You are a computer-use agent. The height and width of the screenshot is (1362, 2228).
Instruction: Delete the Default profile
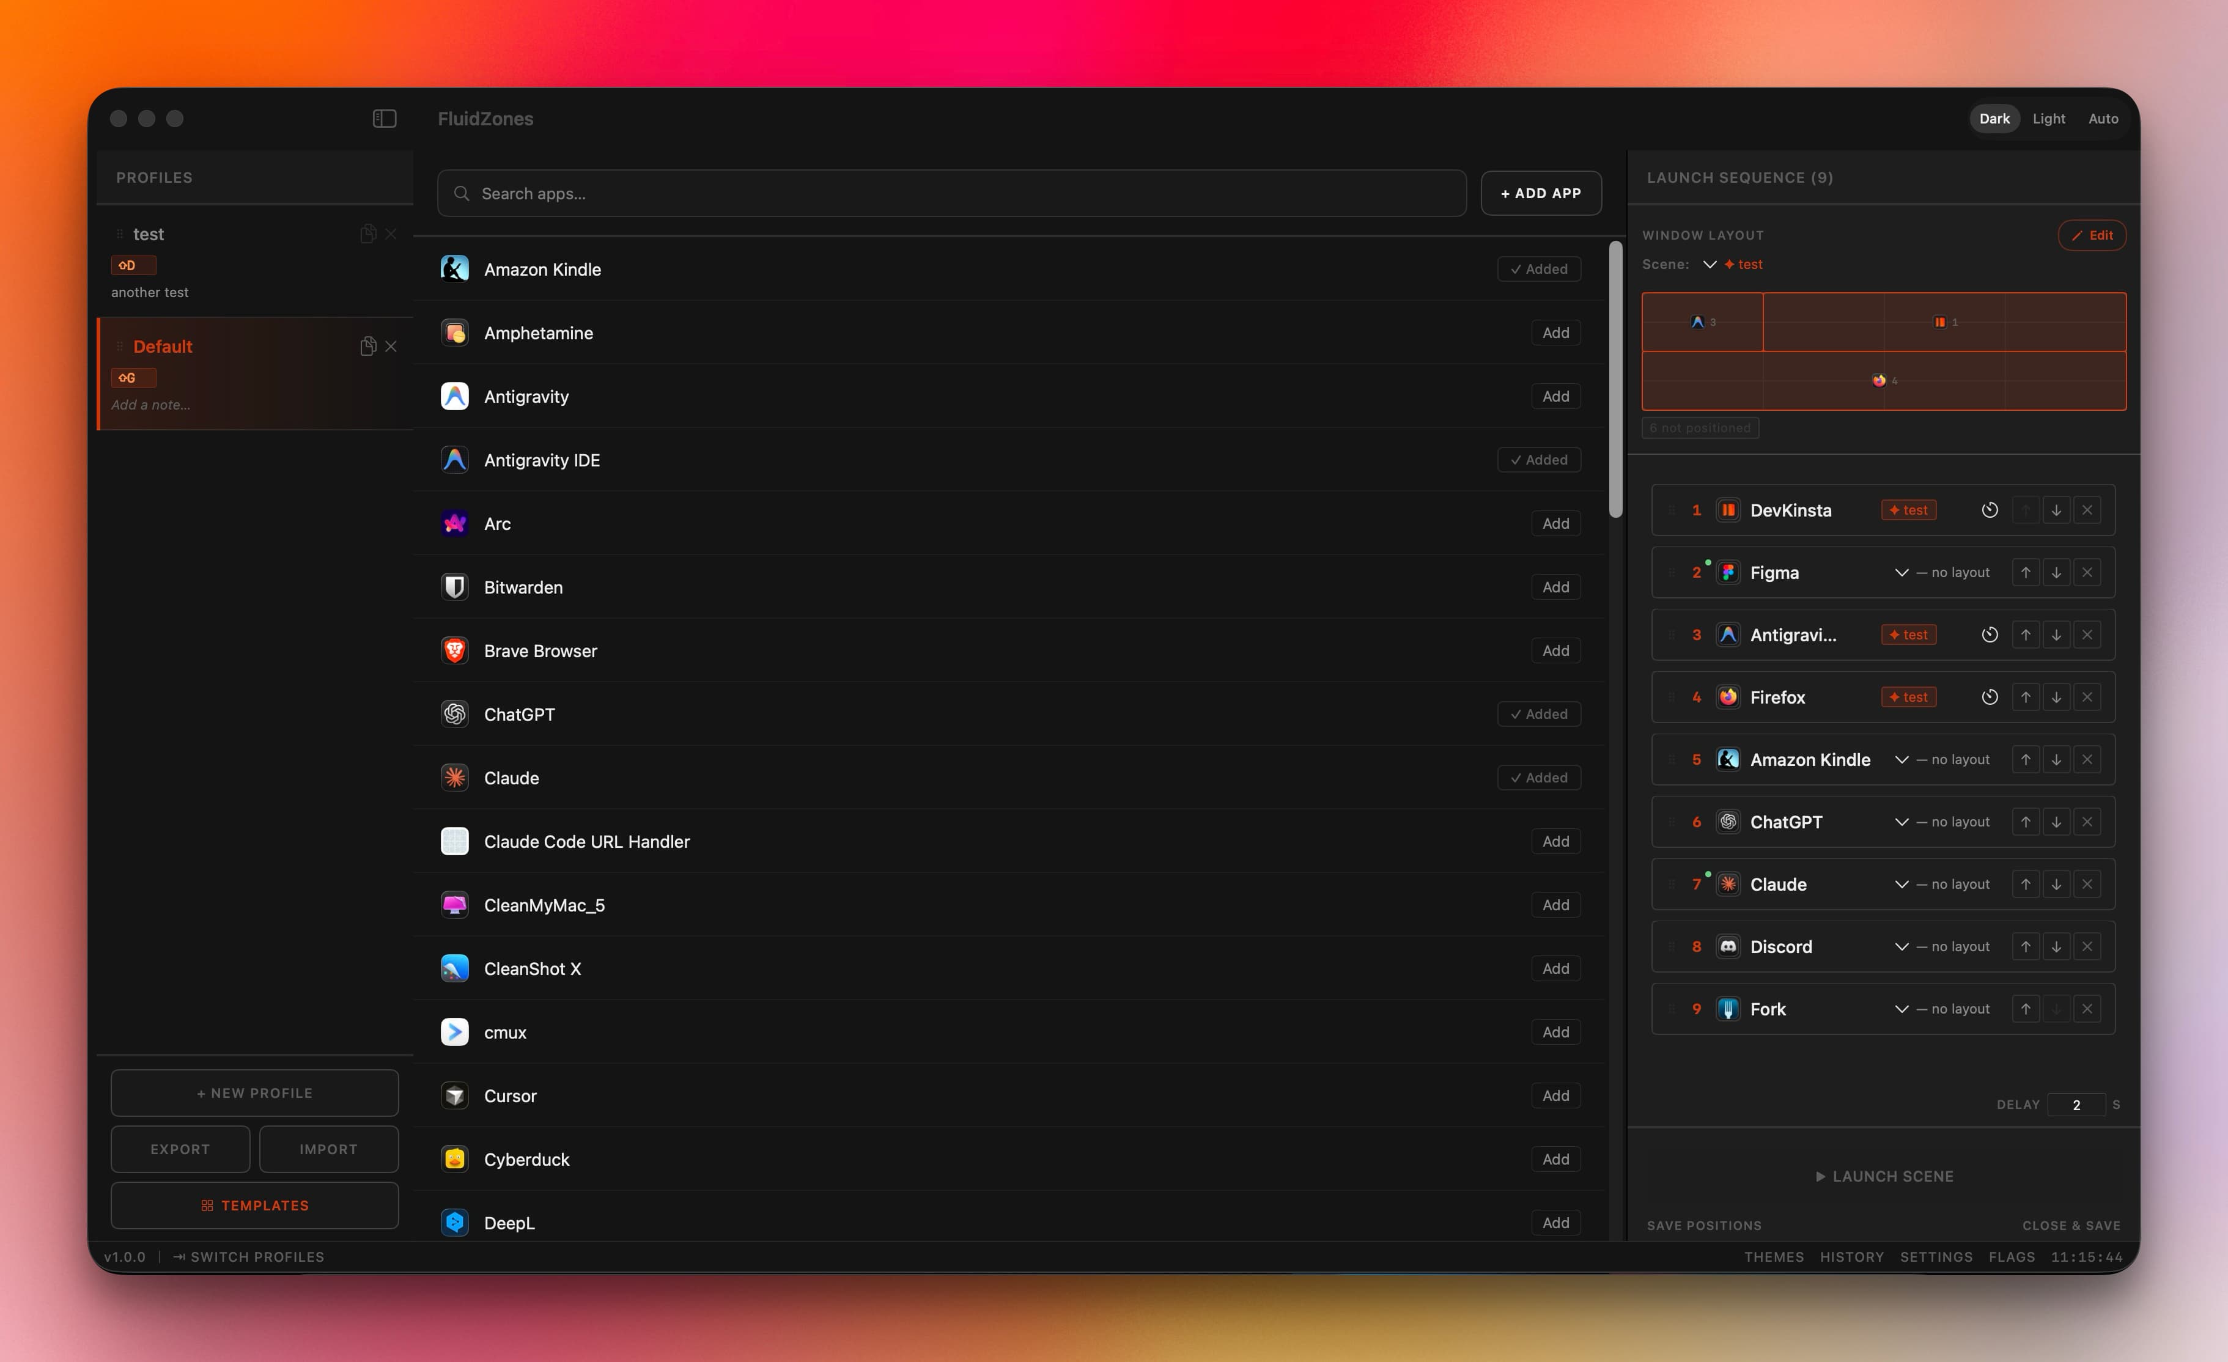(x=391, y=346)
